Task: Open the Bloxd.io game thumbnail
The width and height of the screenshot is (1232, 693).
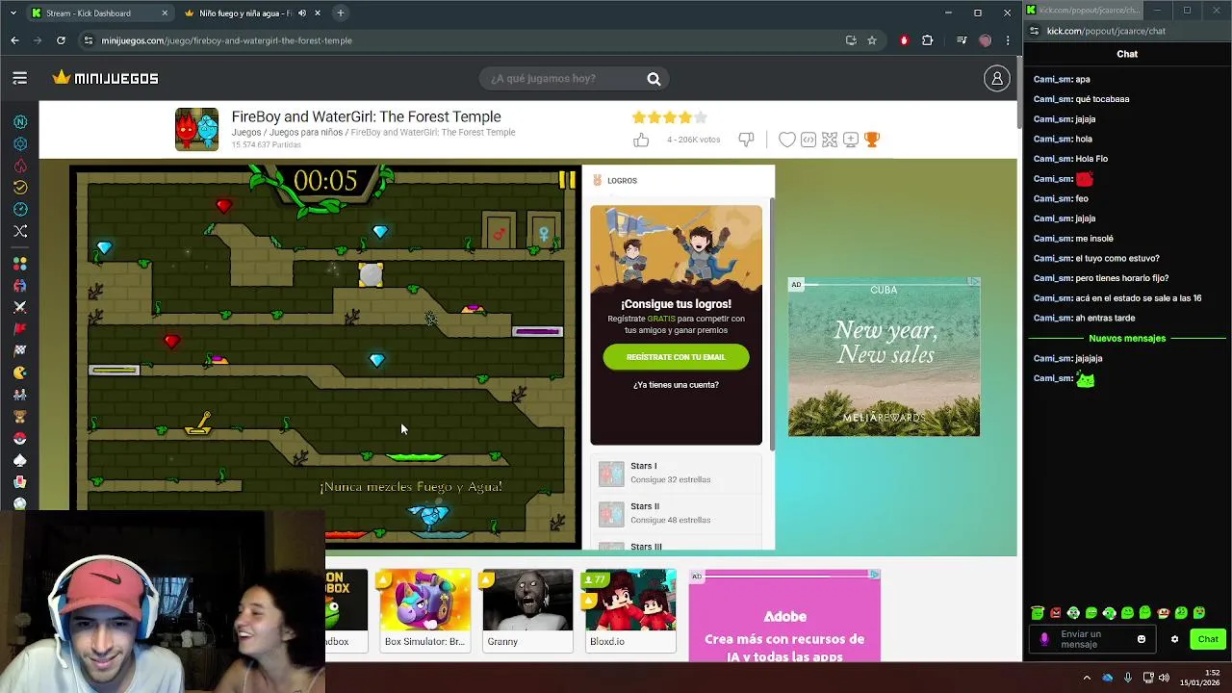Action: (630, 610)
